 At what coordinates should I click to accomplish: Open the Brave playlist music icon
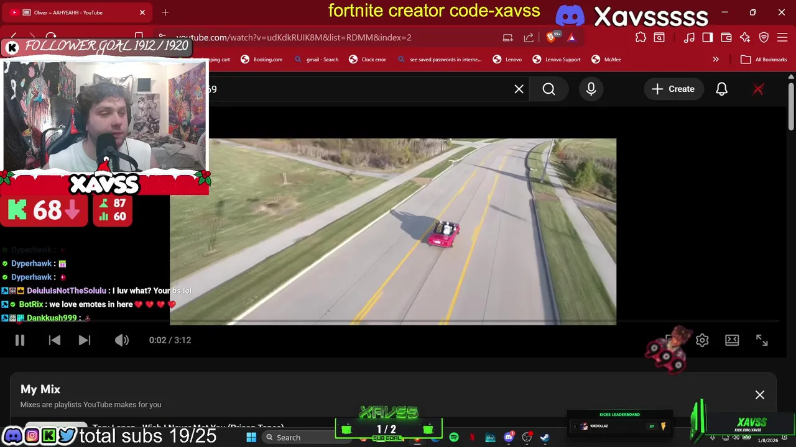point(689,37)
